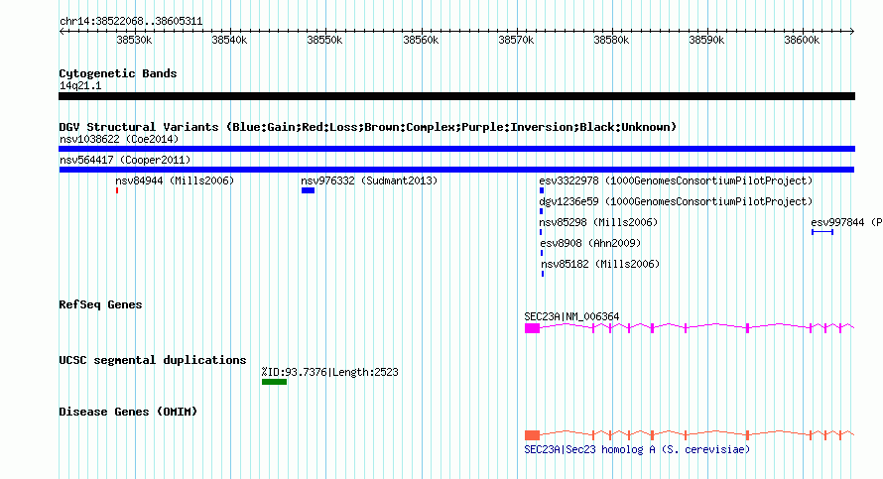Click the nsv1038622 (Coe2014) blue variant bar
The height and width of the screenshot is (479, 883).
point(456,149)
